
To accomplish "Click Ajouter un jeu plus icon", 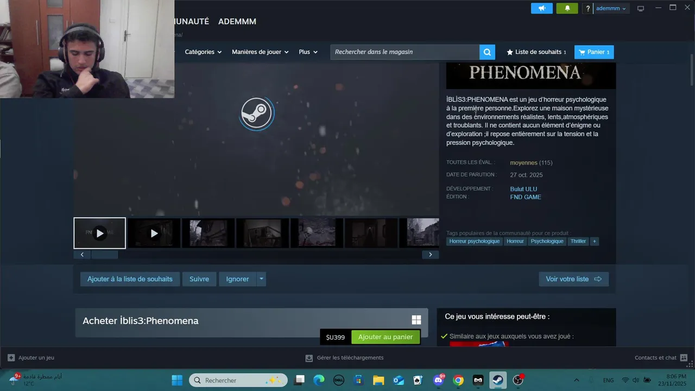I will pyautogui.click(x=11, y=358).
